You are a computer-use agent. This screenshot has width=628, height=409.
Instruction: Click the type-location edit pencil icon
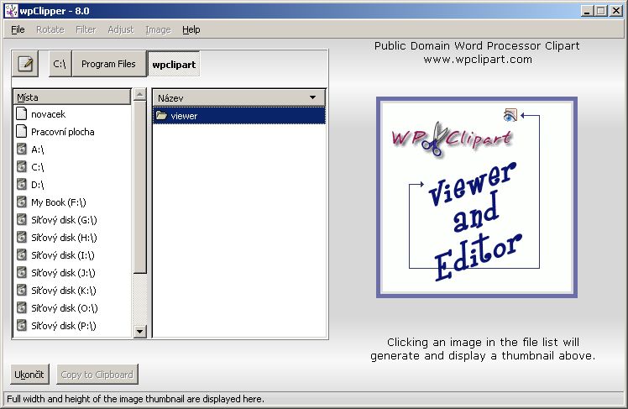point(25,64)
